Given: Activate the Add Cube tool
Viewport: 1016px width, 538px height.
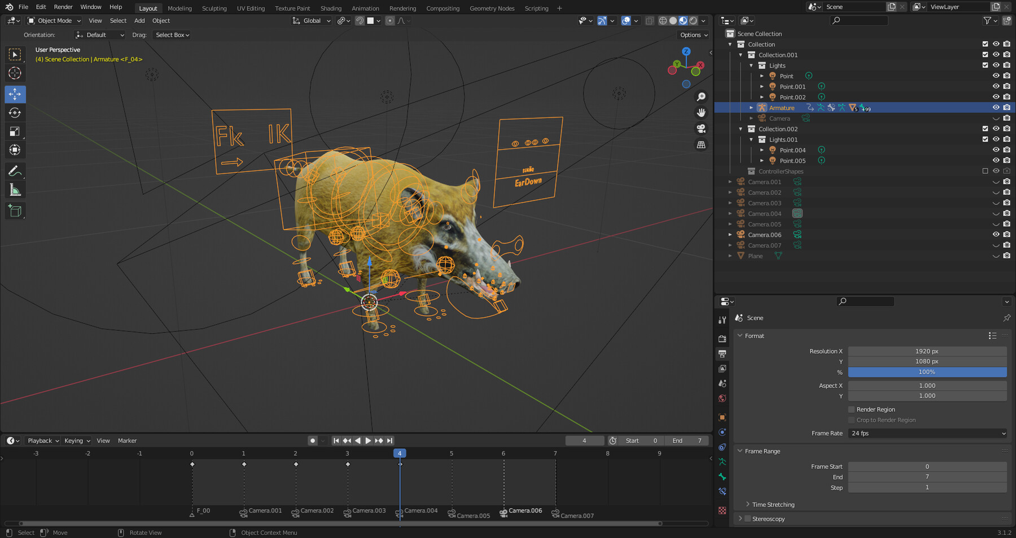Looking at the screenshot, I should [x=15, y=210].
